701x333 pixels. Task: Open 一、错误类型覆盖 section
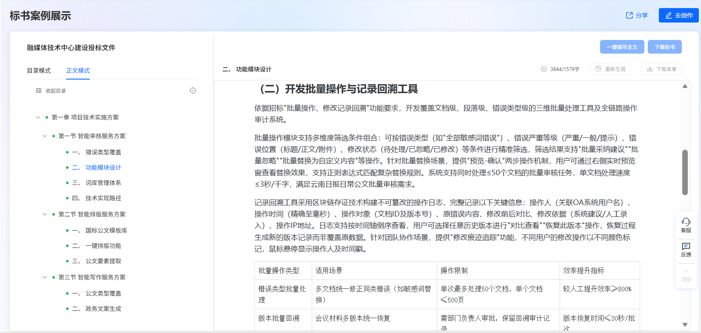point(97,152)
